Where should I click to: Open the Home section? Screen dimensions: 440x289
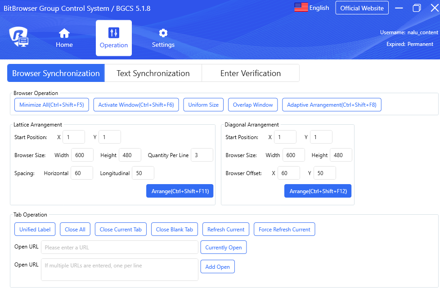coord(64,38)
